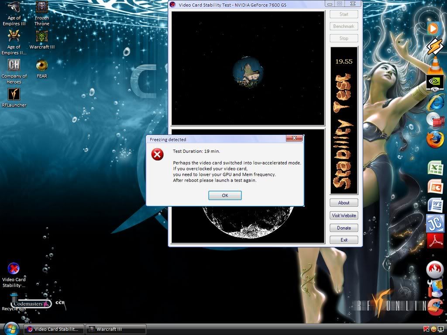Open Microsoft Excel from the dock
The height and width of the screenshot is (335, 447).
[435, 168]
